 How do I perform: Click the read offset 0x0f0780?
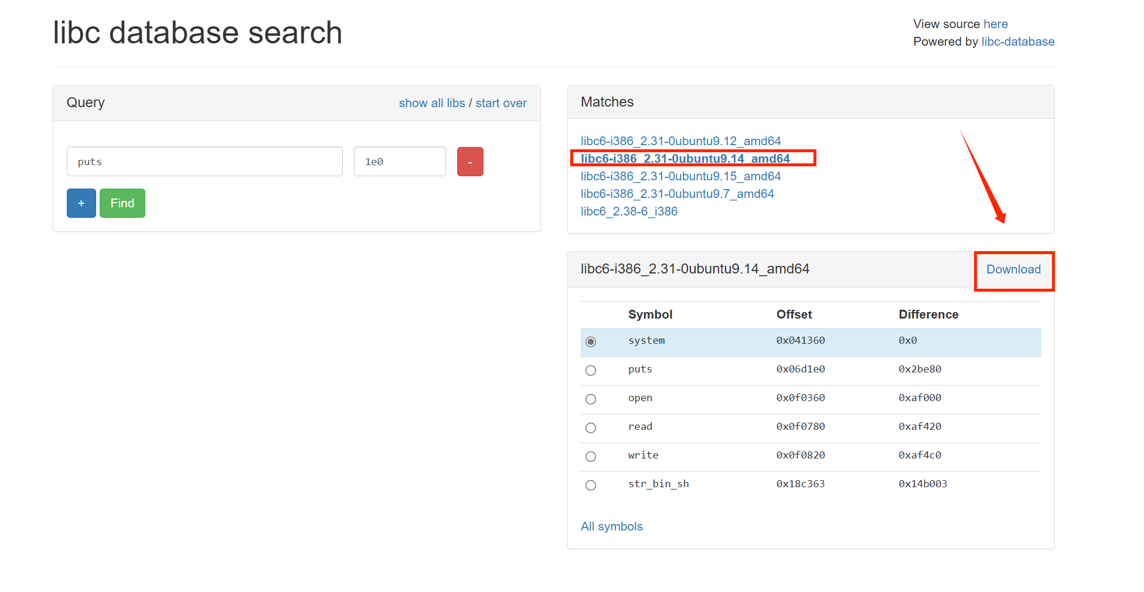tap(801, 426)
